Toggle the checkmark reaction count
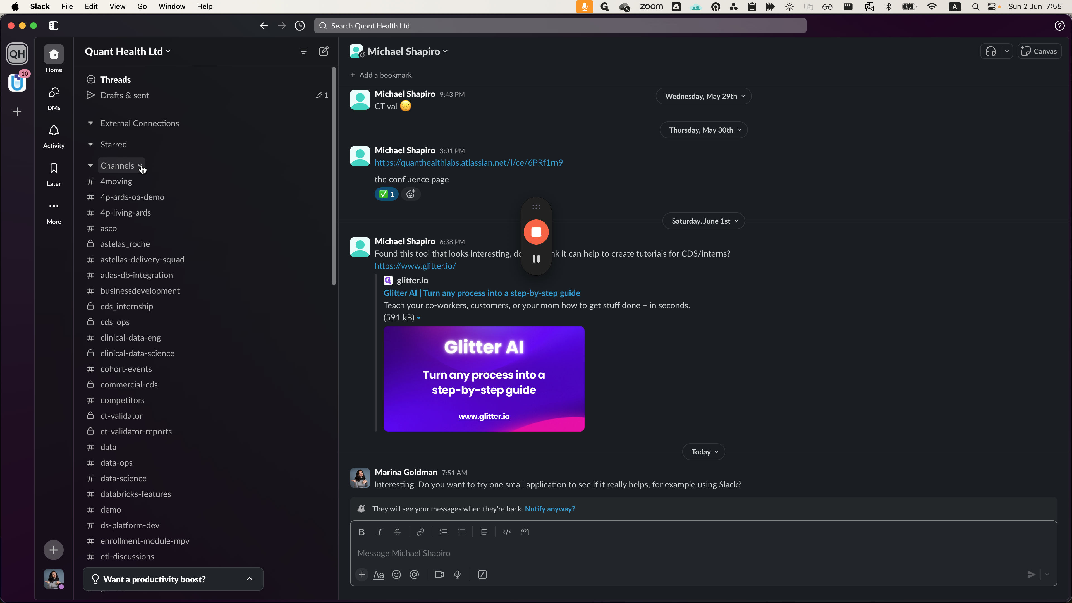1072x603 pixels. pos(387,194)
